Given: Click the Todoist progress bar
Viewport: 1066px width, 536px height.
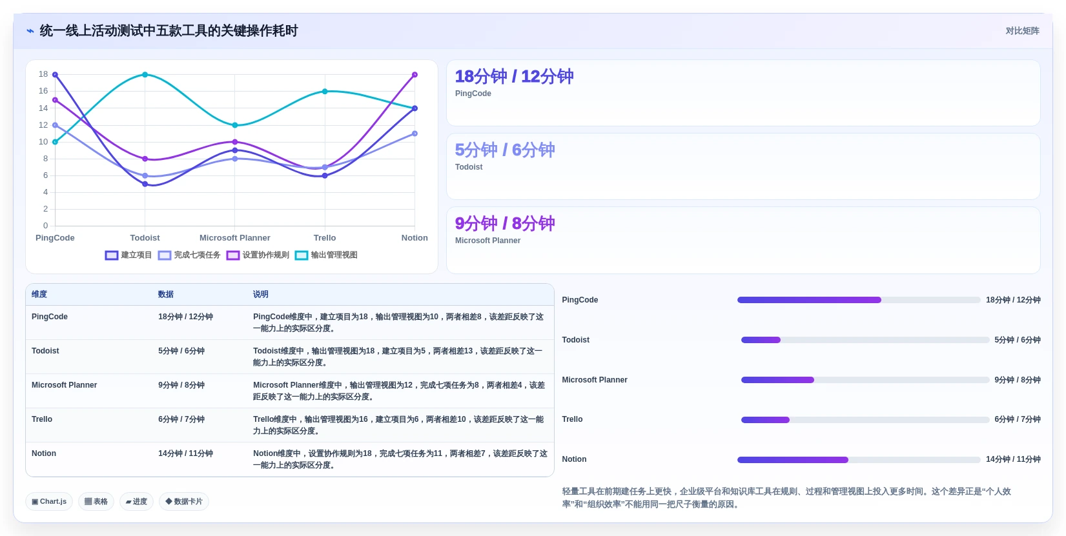Looking at the screenshot, I should tap(865, 340).
